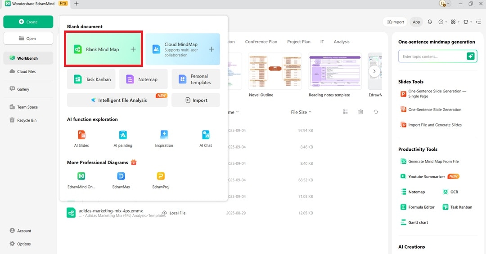Click Local File upload indicator
This screenshot has width=486, height=254.
174,213
